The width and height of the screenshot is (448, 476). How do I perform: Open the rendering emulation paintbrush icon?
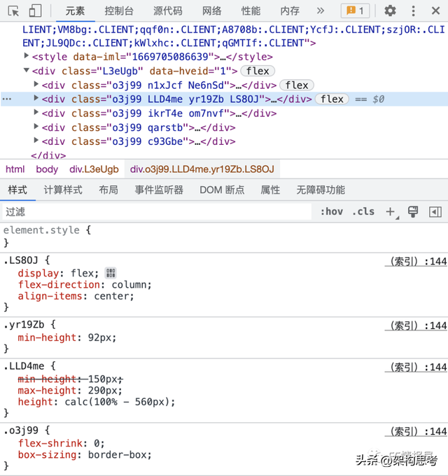click(x=413, y=211)
